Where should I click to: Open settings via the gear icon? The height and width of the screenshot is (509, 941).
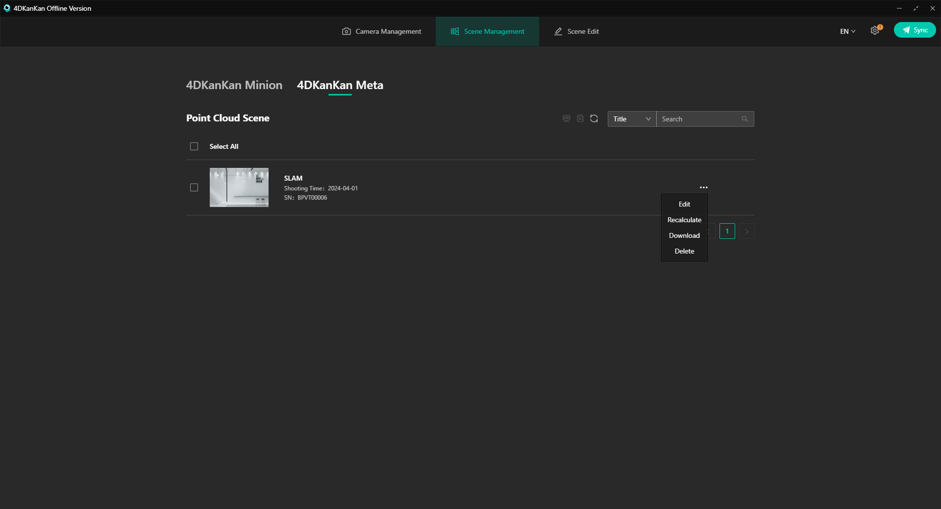pyautogui.click(x=875, y=31)
